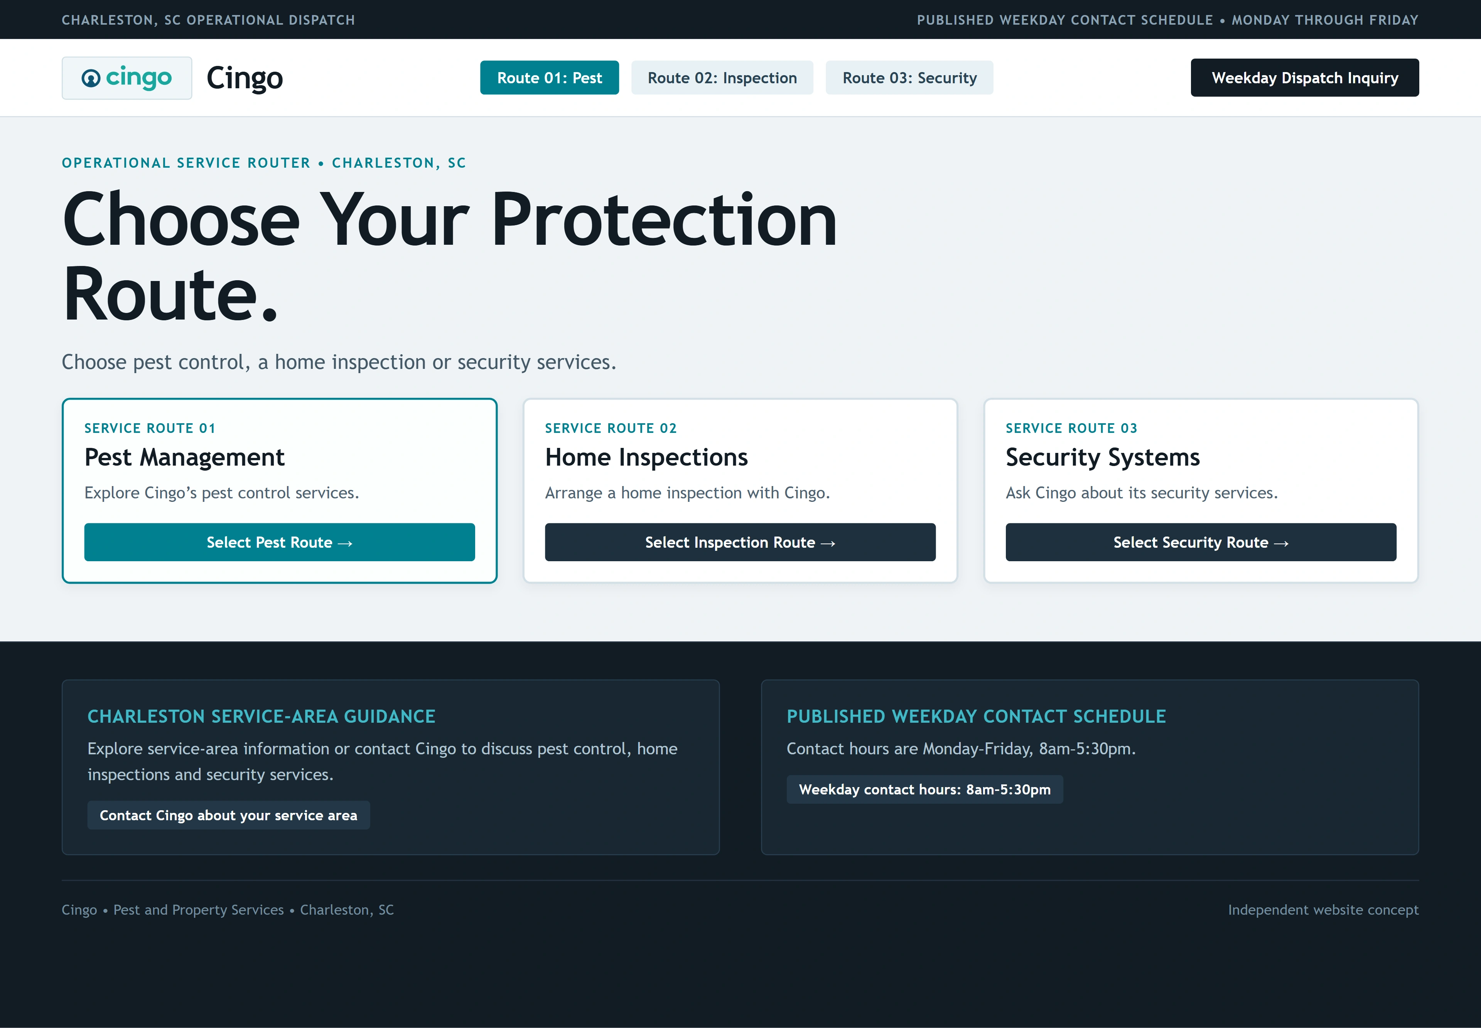Click Arrange a home inspection with Cingo text
This screenshot has width=1481, height=1028.
[x=688, y=493]
